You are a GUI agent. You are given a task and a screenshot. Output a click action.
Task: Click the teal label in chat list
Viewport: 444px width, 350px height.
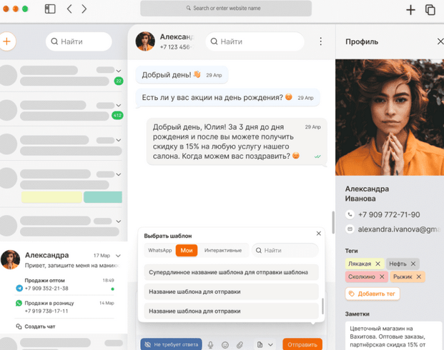103,197
